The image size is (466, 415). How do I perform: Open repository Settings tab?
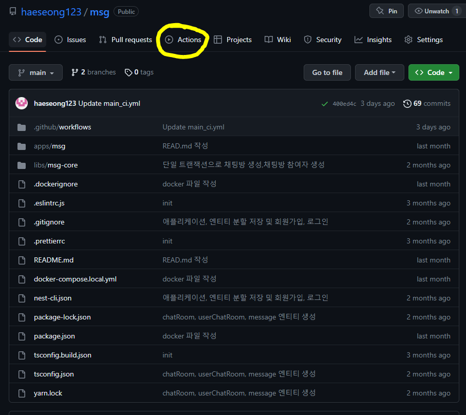pyautogui.click(x=423, y=40)
